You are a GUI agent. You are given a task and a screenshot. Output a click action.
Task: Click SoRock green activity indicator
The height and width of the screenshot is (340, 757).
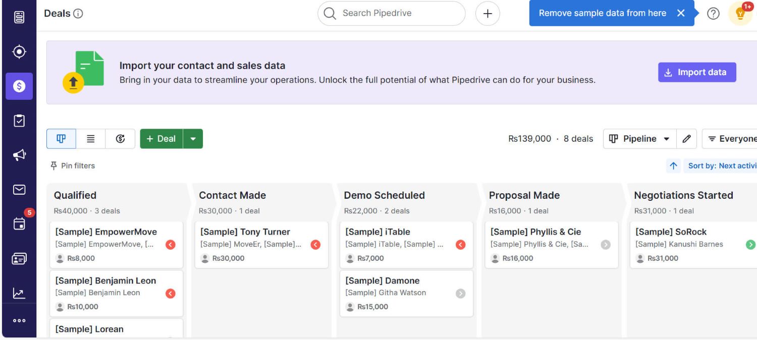click(x=750, y=245)
